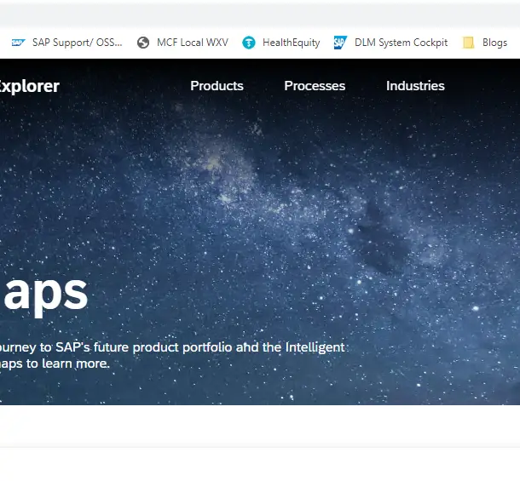Click the SAP icon beside DLM System Cockpit
520x481 pixels.
point(340,43)
